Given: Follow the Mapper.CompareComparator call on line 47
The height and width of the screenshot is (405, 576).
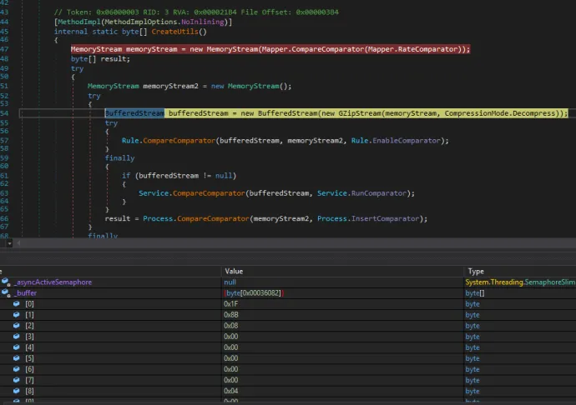Looking at the screenshot, I should point(312,49).
